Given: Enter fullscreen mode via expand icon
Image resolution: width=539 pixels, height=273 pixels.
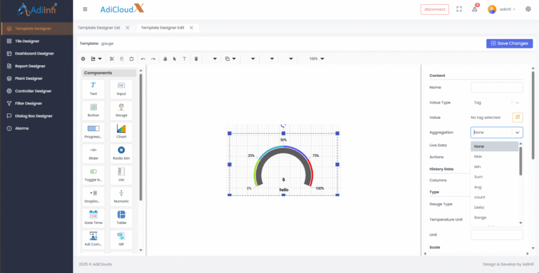Looking at the screenshot, I should [459, 9].
